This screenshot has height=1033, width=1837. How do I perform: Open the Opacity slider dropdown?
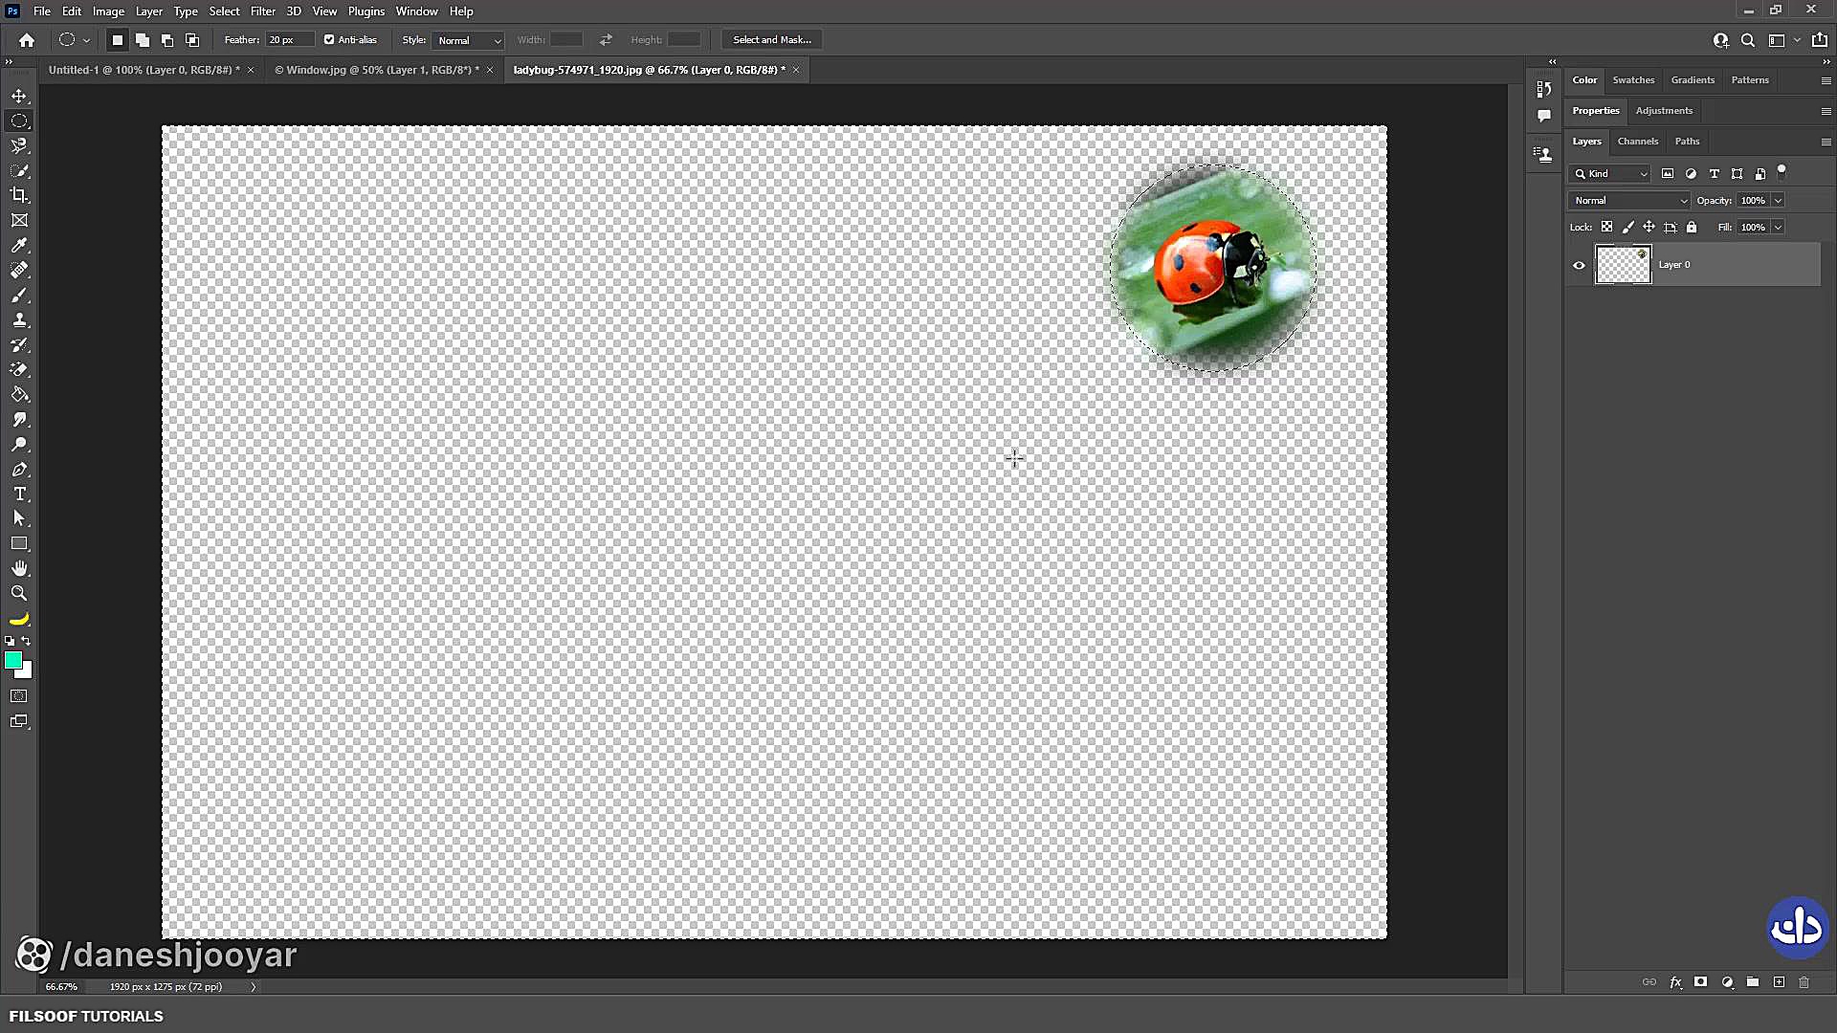pos(1778,201)
